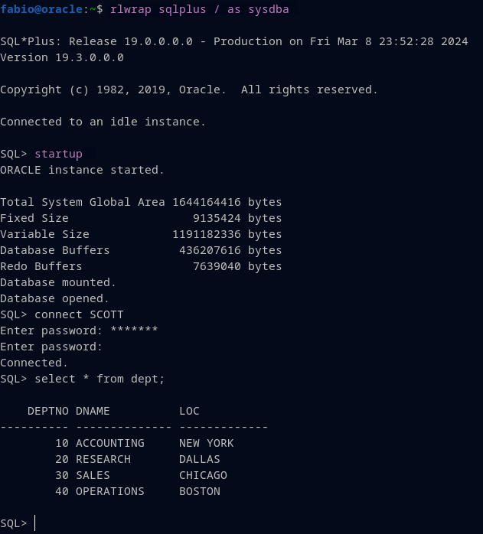Click the 'Database opened.' message
483x534 pixels.
[x=54, y=298]
